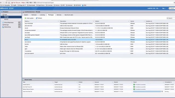Reload the page using the browser refresh icon

[6, 2]
